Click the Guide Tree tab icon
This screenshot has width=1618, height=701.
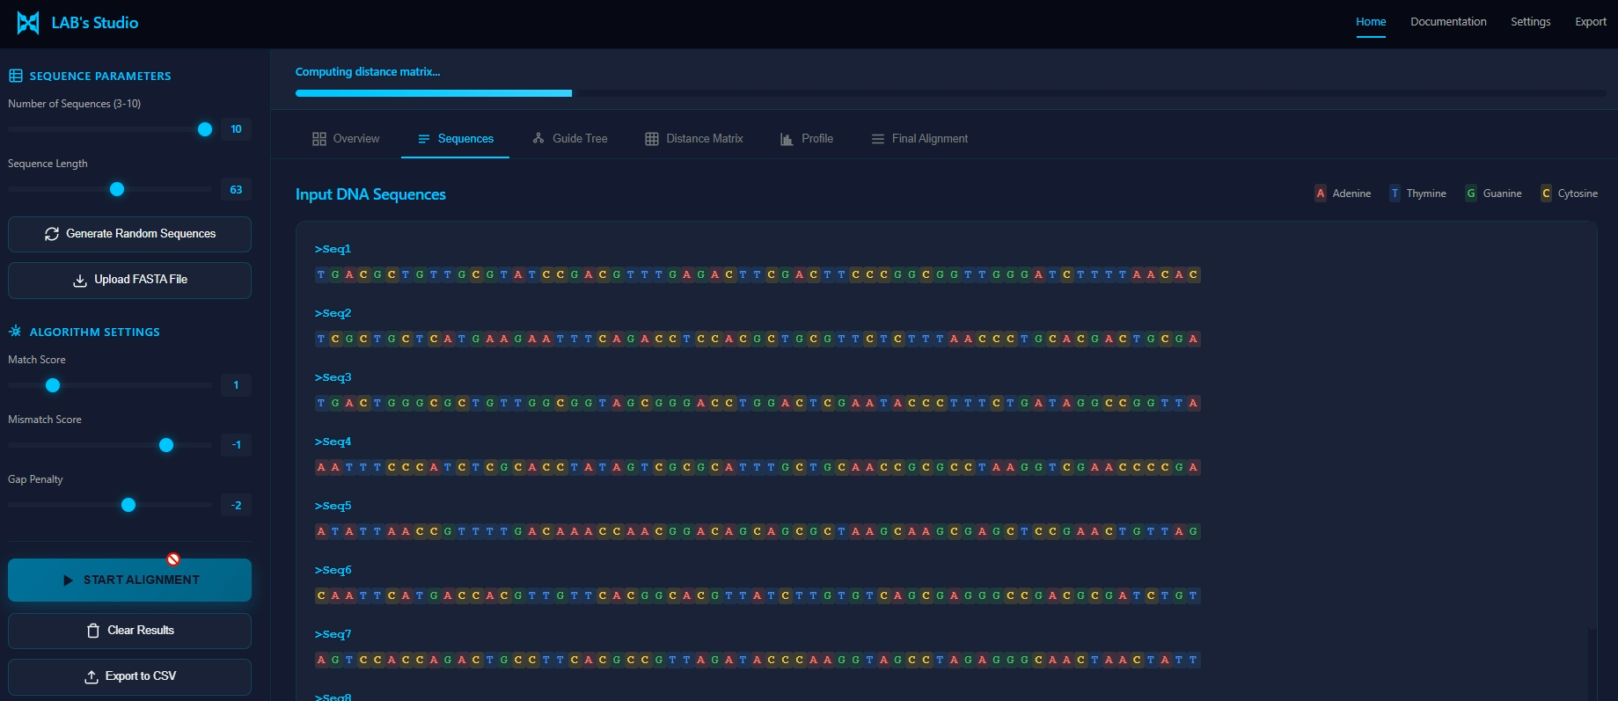click(x=538, y=139)
